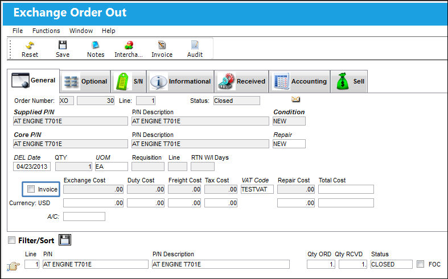Image resolution: width=448 pixels, height=279 pixels.
Task: Click the grid P/N field AT ENGINE T701E
Action: point(96,264)
